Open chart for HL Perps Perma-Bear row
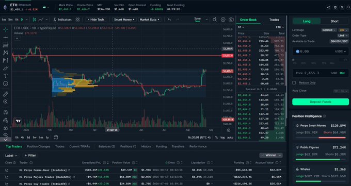Viewport: 351px width, 186px height. tap(7, 170)
